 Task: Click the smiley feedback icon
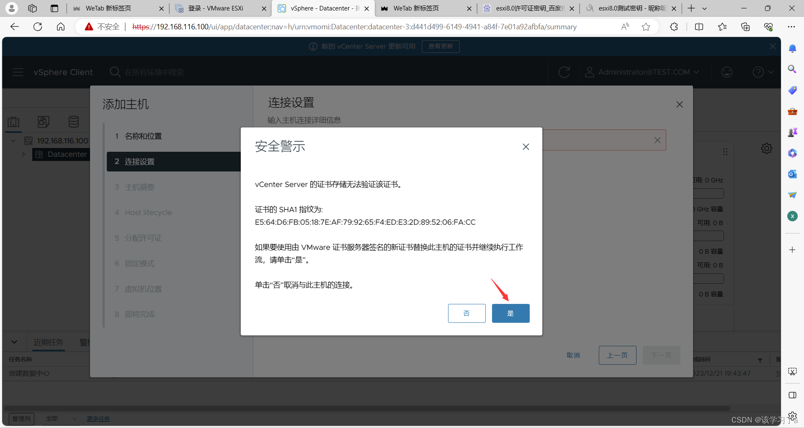(727, 72)
